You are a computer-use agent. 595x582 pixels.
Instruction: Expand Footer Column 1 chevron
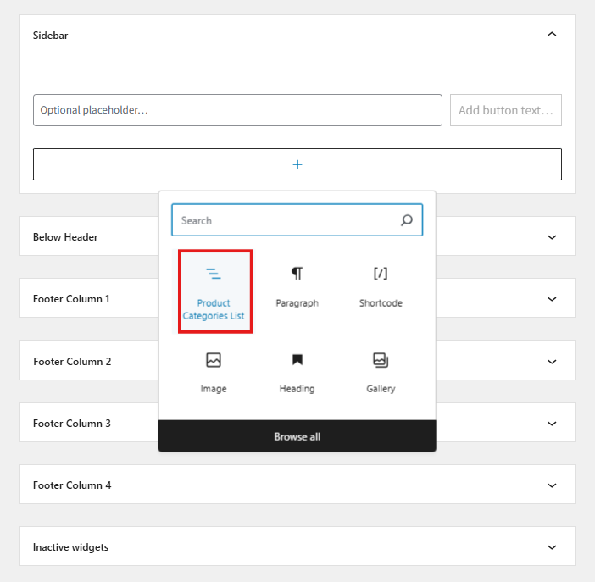pos(552,299)
